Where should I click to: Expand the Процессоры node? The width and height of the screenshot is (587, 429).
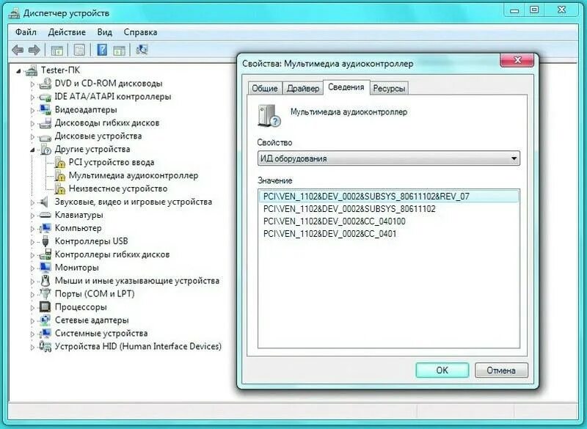32,308
